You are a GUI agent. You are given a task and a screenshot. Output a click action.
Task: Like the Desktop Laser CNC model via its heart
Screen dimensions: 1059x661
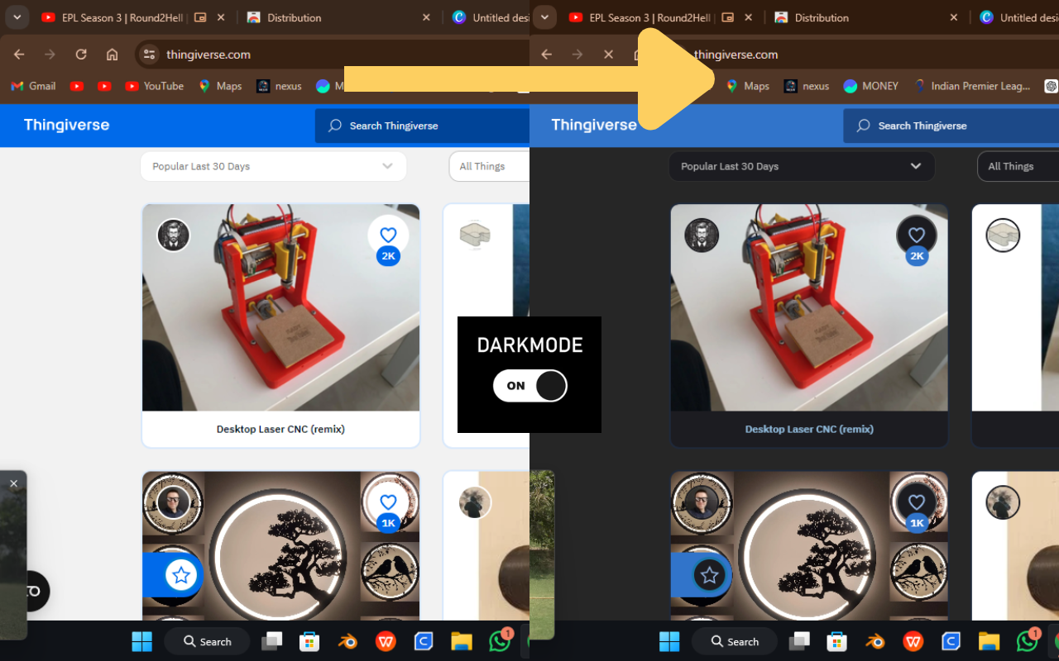point(388,235)
